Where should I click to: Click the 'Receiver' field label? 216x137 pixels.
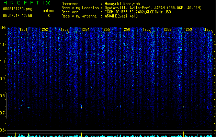tap(70, 12)
